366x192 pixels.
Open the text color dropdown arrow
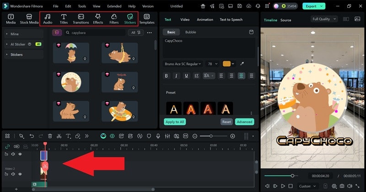click(233, 64)
